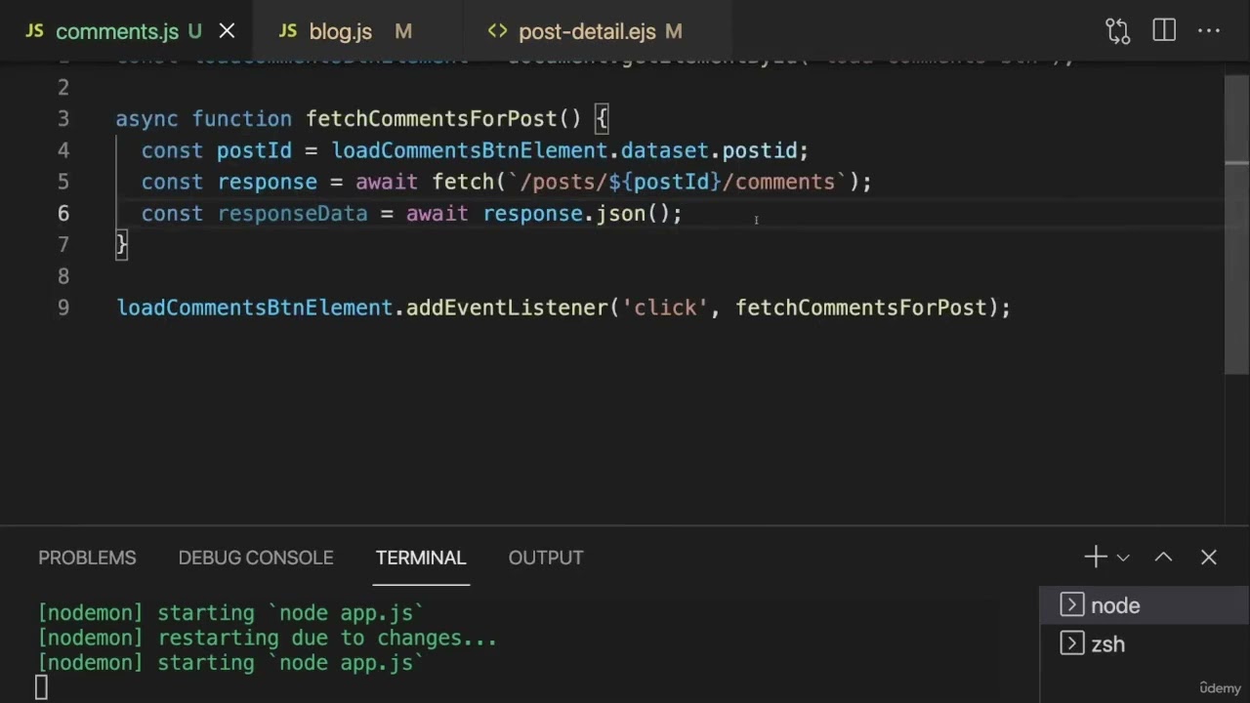Click line number 6 in the gutter
This screenshot has height=703, width=1250.
(x=63, y=214)
